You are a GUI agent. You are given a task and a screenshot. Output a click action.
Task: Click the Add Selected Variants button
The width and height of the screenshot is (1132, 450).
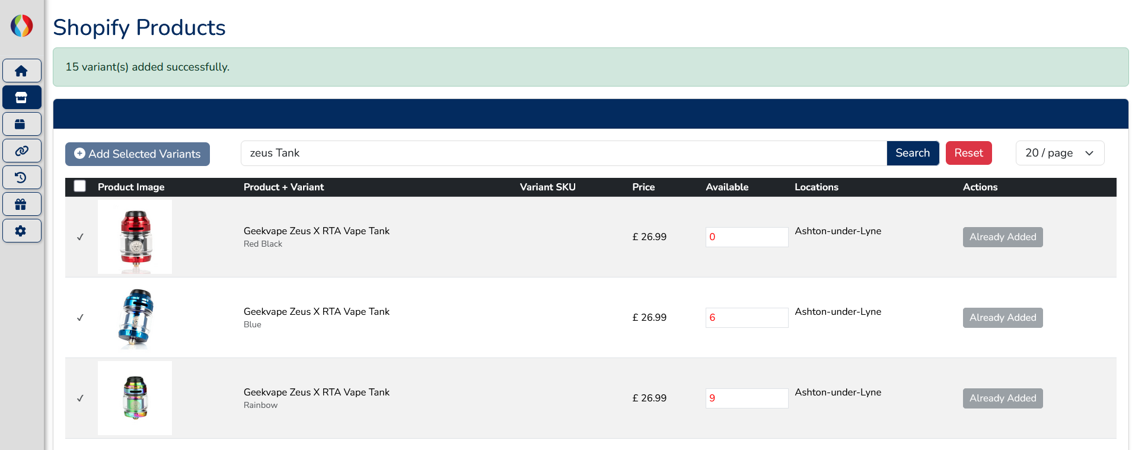pyautogui.click(x=138, y=154)
